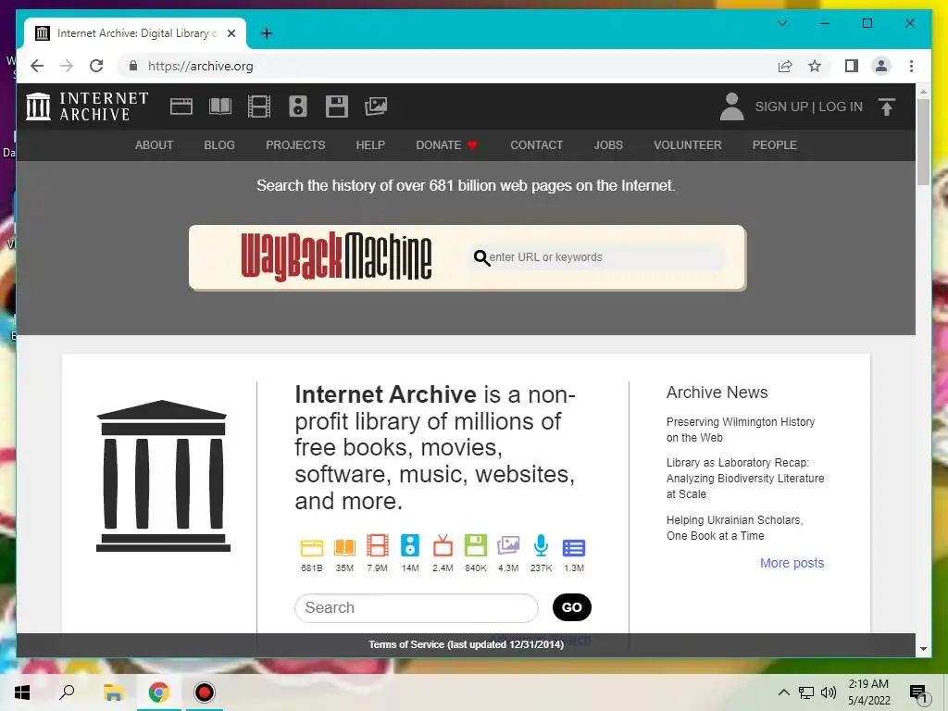Open Helping Ukrainian Scholars post
948x711 pixels.
coord(734,528)
